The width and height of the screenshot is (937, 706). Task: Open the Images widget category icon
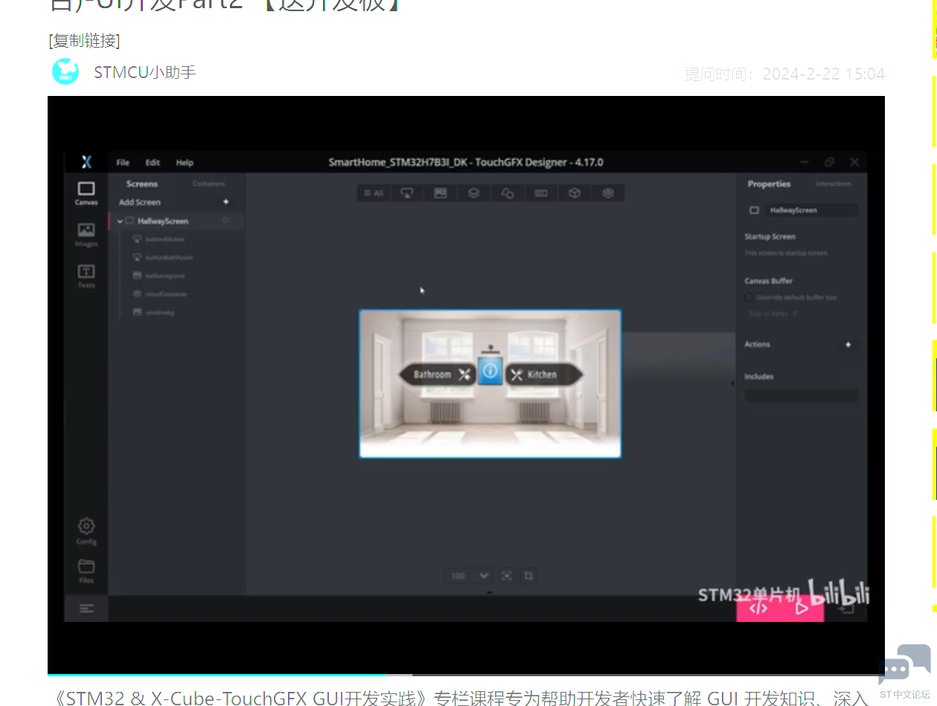pos(441,193)
